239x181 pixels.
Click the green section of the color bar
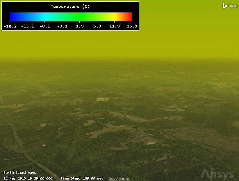click(x=79, y=17)
